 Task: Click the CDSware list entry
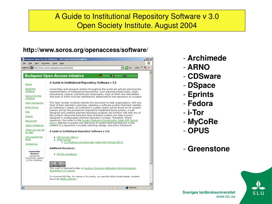[204, 76]
